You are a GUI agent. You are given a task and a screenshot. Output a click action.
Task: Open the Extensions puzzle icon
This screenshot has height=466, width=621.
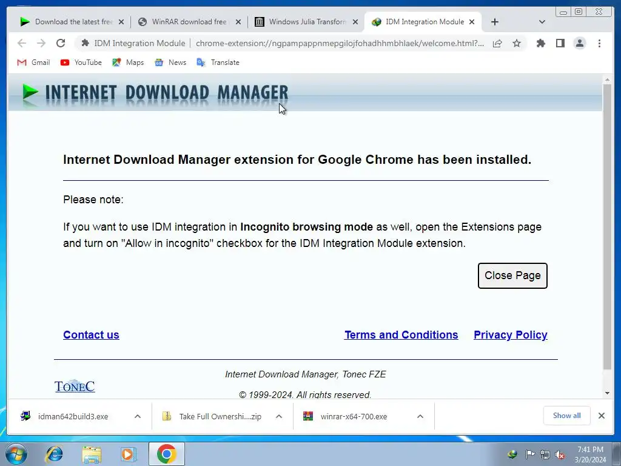[540, 43]
